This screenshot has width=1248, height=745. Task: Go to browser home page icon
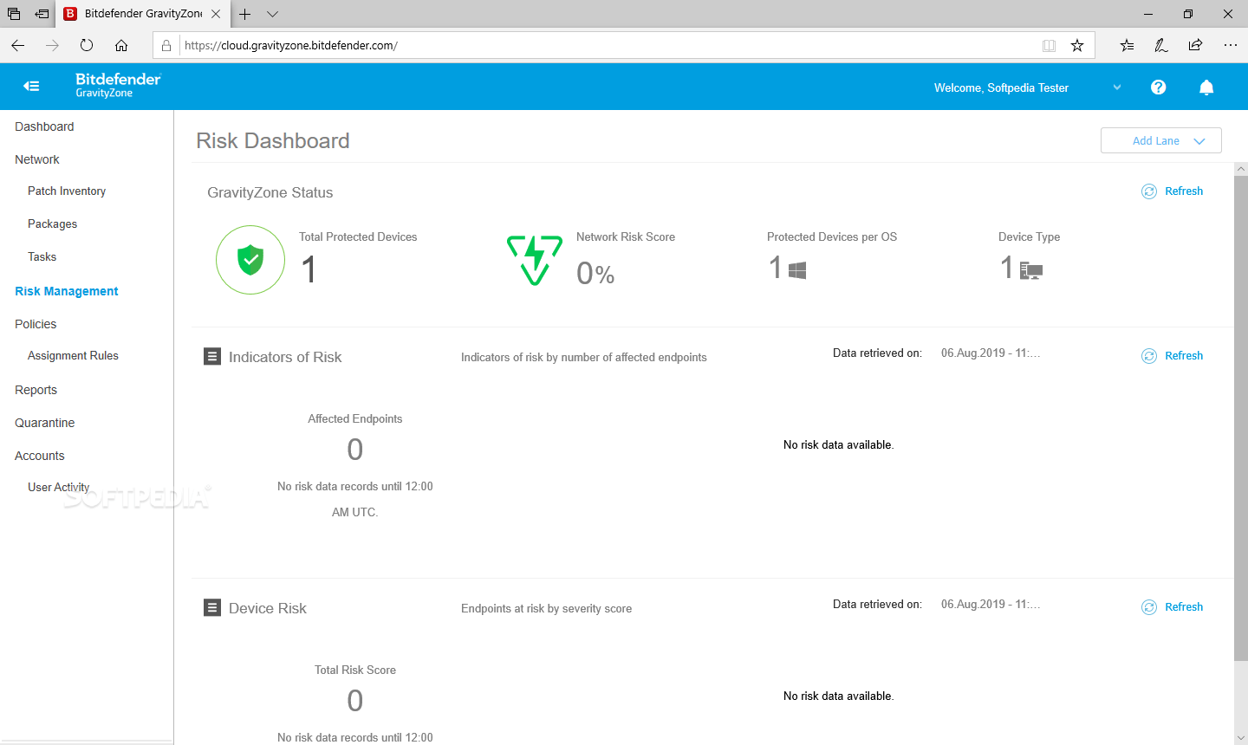pyautogui.click(x=121, y=45)
